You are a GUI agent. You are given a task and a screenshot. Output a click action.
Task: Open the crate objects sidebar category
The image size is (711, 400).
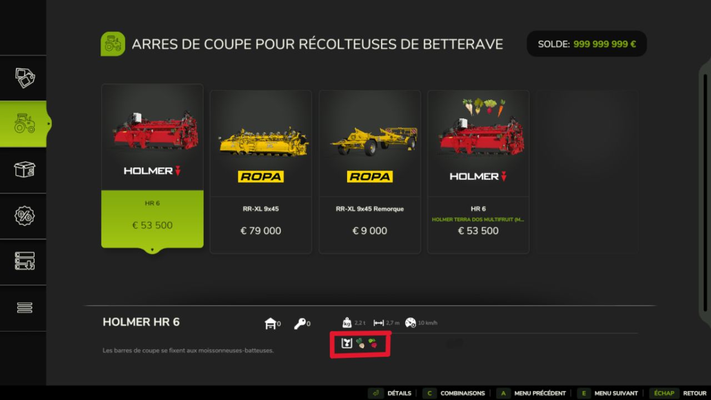tap(24, 169)
